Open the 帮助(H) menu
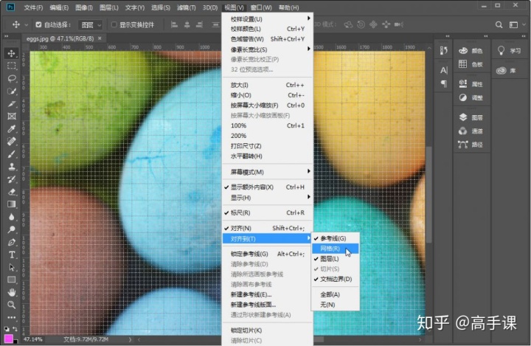This screenshot has height=346, width=531. click(x=288, y=7)
